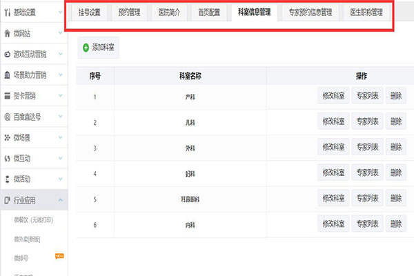The image size is (414, 276).
Task: Expand the 游戏互动营销 chevron
Action: (61, 54)
